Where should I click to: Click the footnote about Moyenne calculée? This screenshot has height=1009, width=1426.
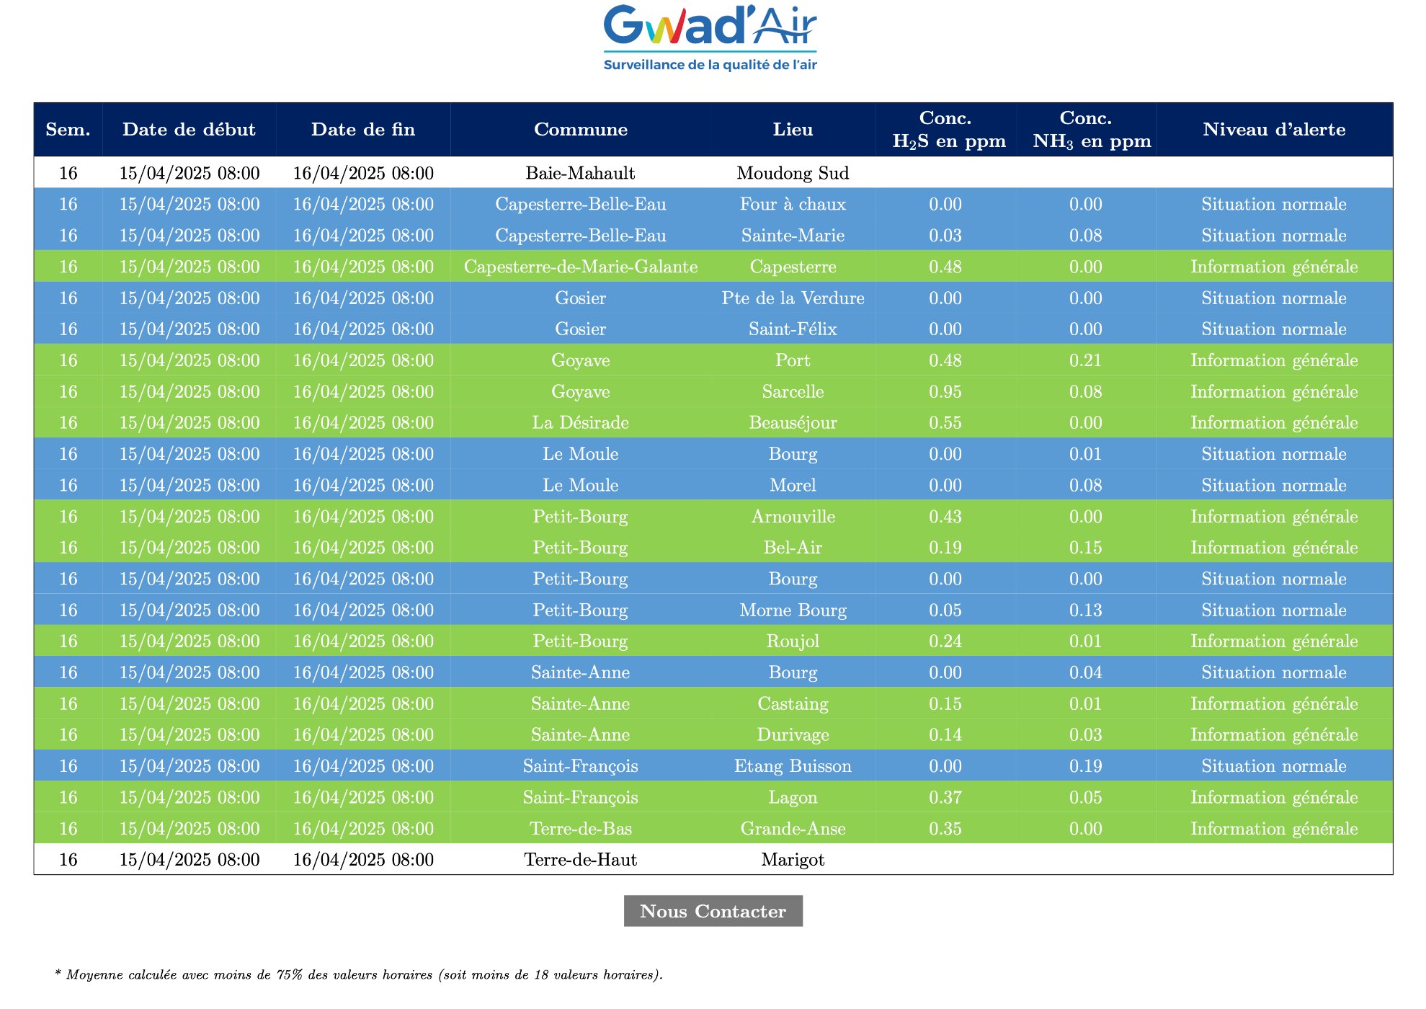click(x=359, y=974)
